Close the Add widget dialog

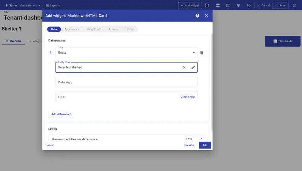coord(206,16)
